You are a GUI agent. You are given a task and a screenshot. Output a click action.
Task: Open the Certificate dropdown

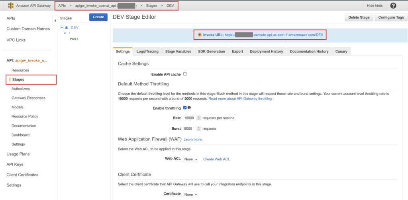191,194
